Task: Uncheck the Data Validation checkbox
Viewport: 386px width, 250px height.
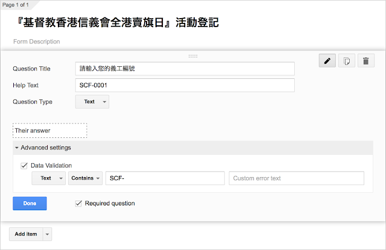Action: (x=24, y=166)
